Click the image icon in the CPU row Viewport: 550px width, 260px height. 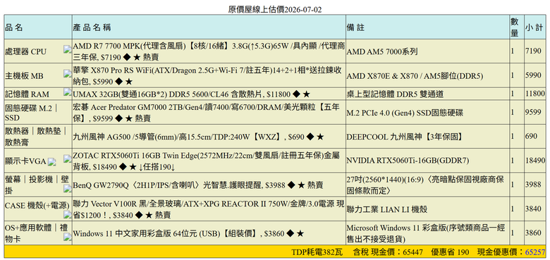(68, 49)
